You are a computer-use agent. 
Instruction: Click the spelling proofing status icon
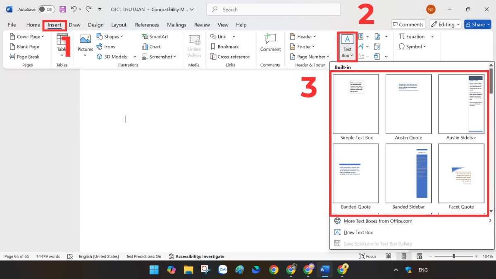[70, 256]
